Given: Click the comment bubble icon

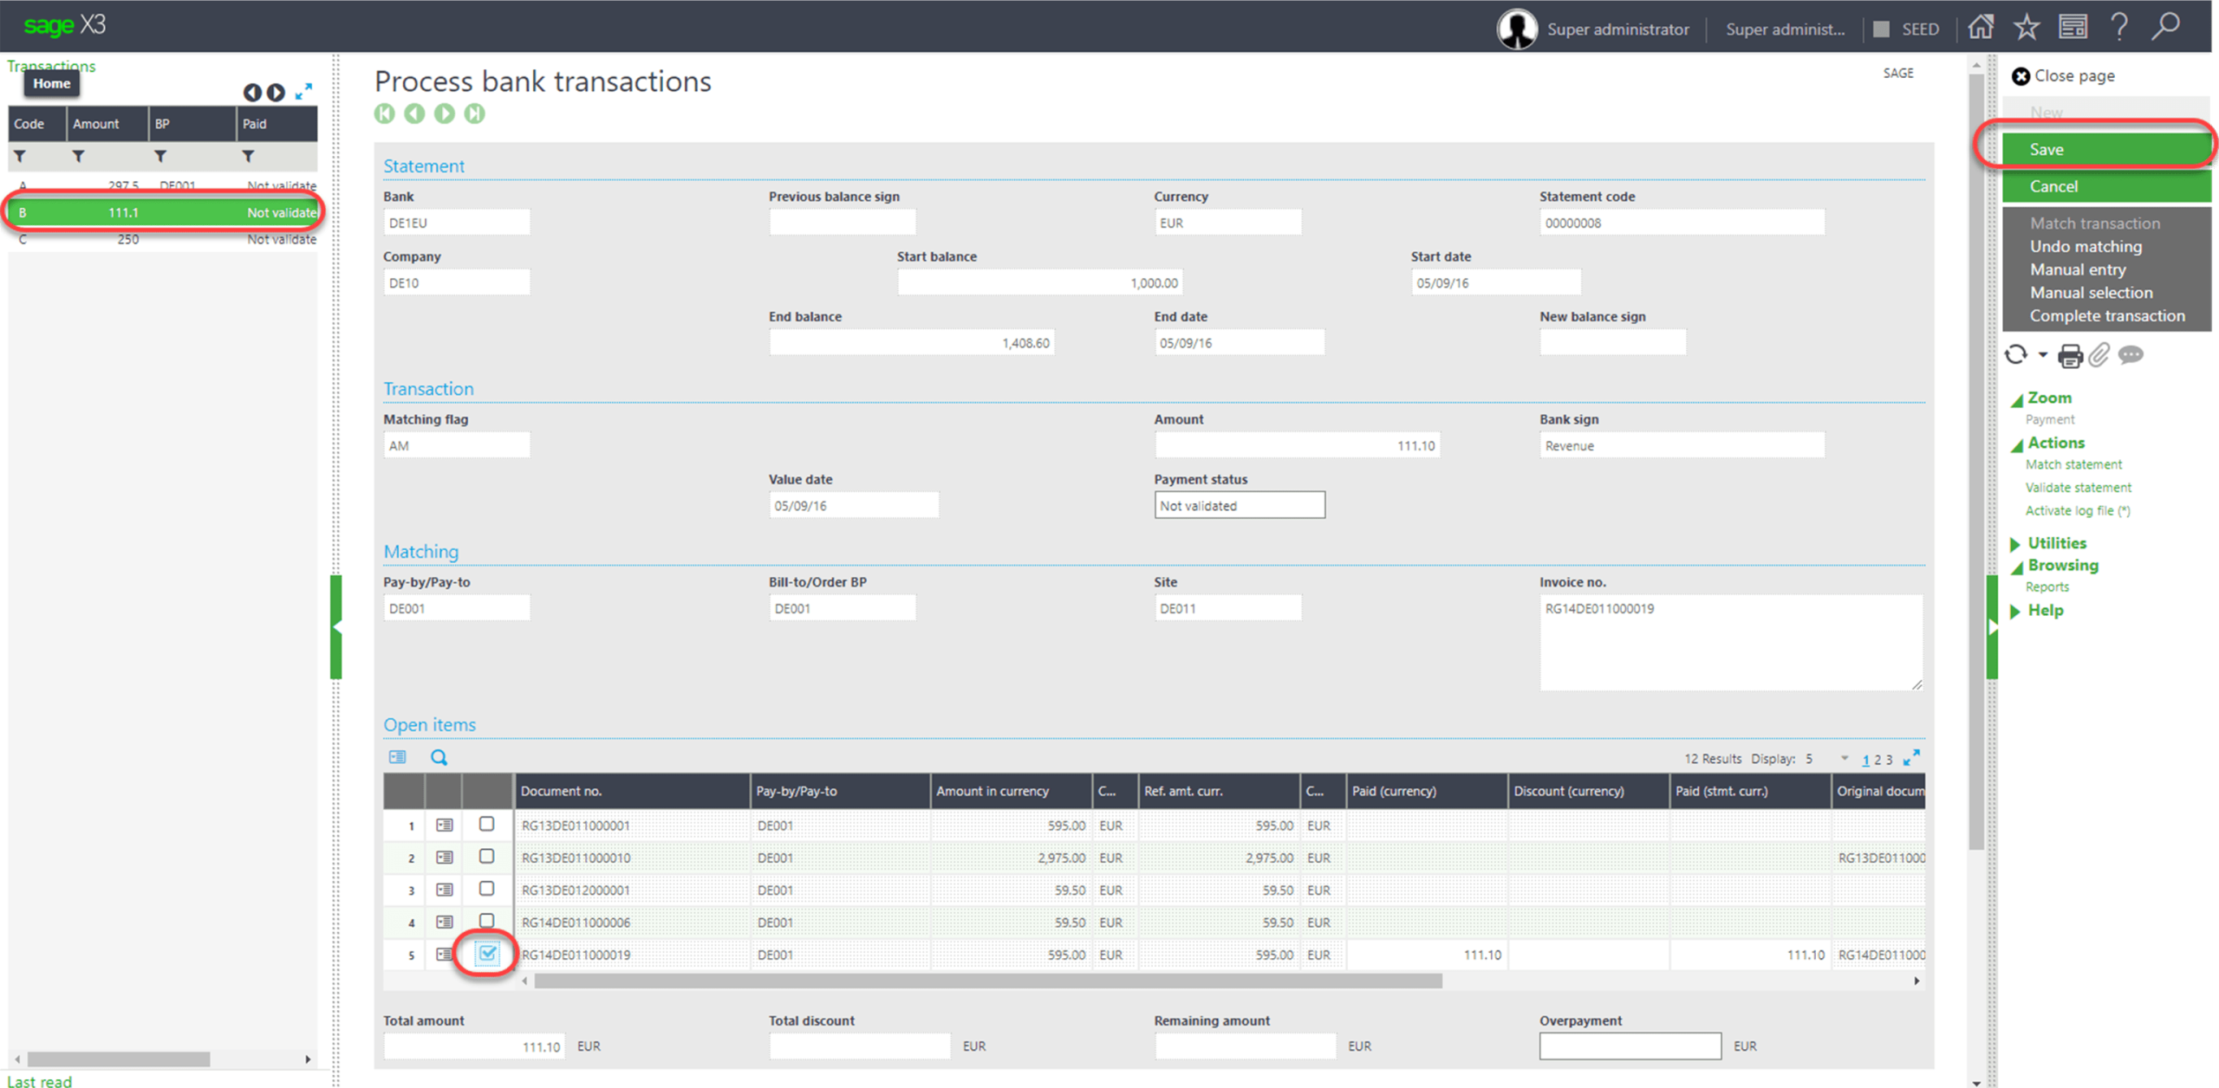Looking at the screenshot, I should pyautogui.click(x=2131, y=355).
